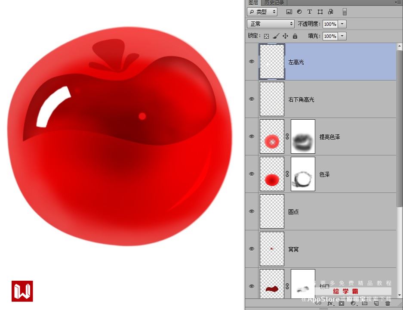The width and height of the screenshot is (403, 310).
Task: Click the 不透明度 label
Action: click(x=309, y=24)
